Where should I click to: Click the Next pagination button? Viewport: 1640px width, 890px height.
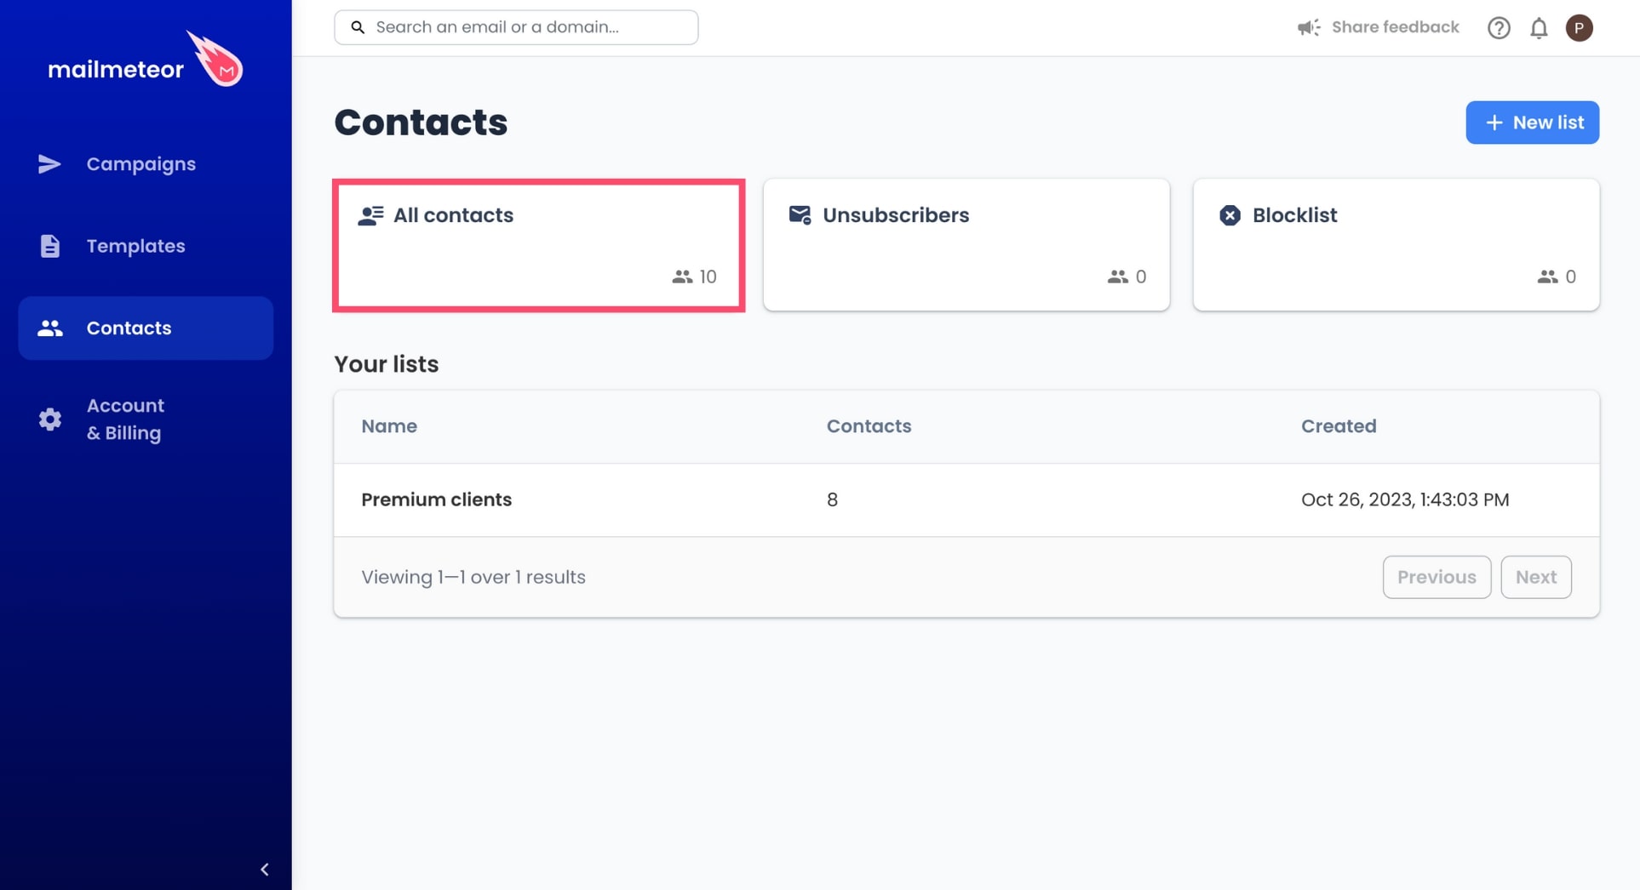(1535, 577)
